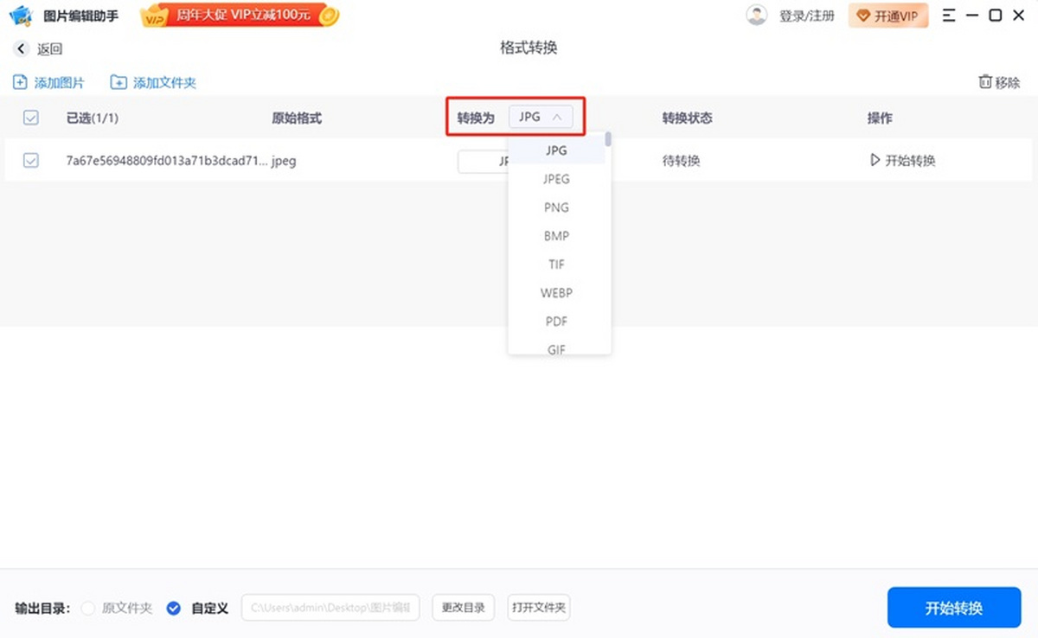Screen dimensions: 1038x638
Task: Choose JPEG from the format list
Action: (x=556, y=179)
